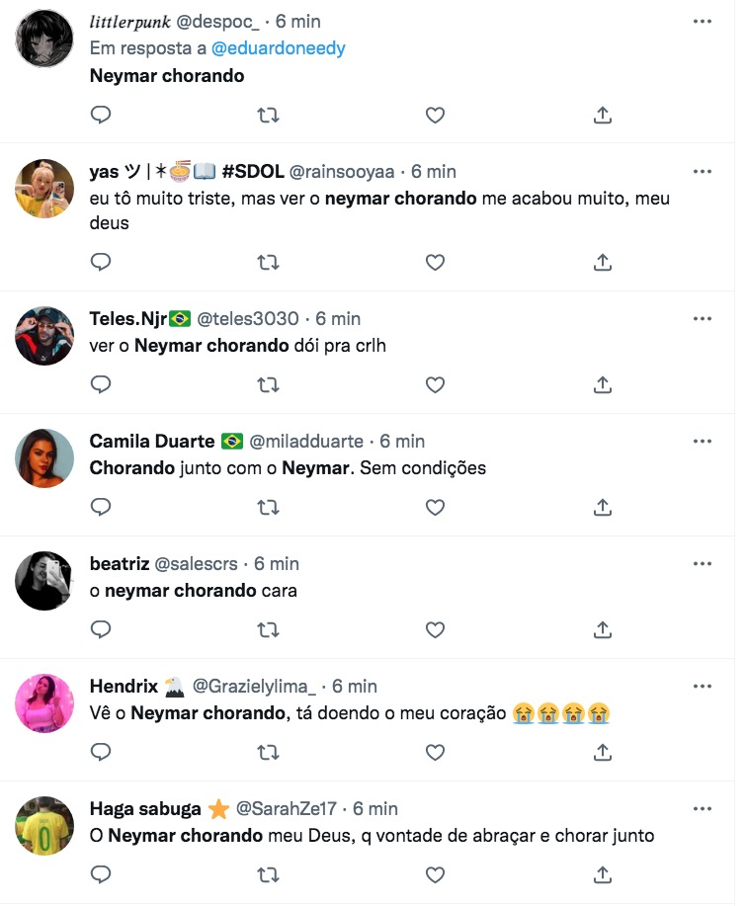Retweet the Hendrix tweet
This screenshot has height=906, width=746.
(268, 752)
